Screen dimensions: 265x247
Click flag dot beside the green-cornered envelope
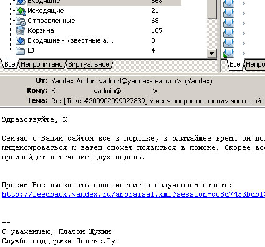point(244,54)
